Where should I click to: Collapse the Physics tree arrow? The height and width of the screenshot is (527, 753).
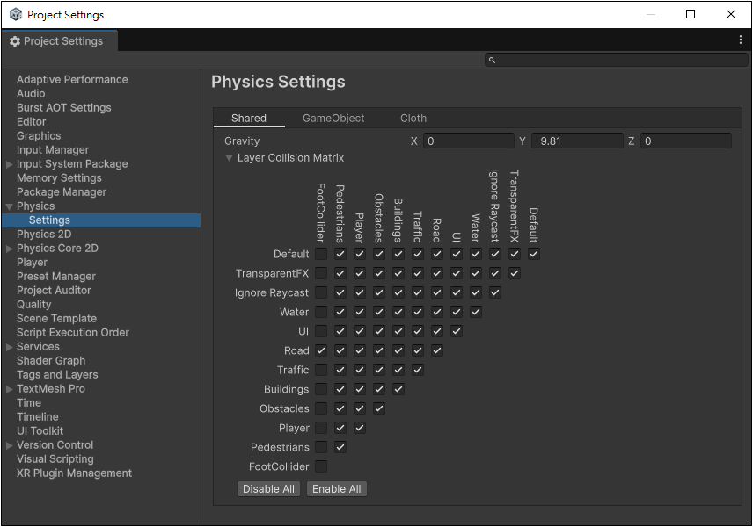[x=9, y=206]
